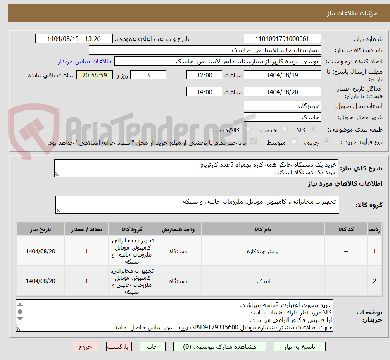390x360 pixels.
Task: Click the جزئیات اطلاعات نیاز page title
Action: [x=352, y=13]
